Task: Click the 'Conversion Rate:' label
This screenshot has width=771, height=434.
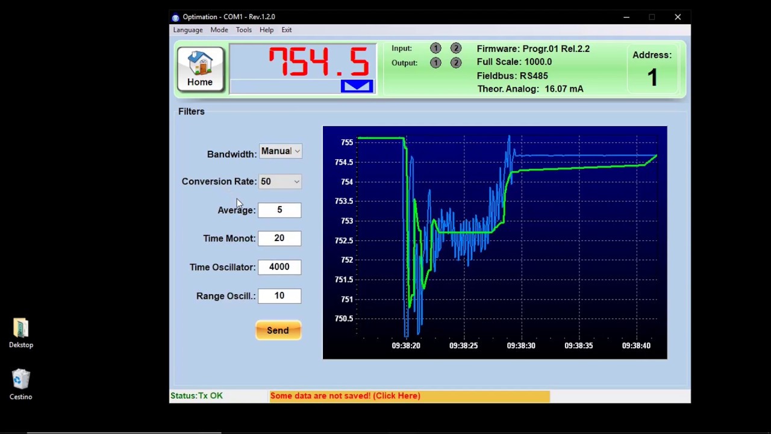Action: [x=219, y=181]
